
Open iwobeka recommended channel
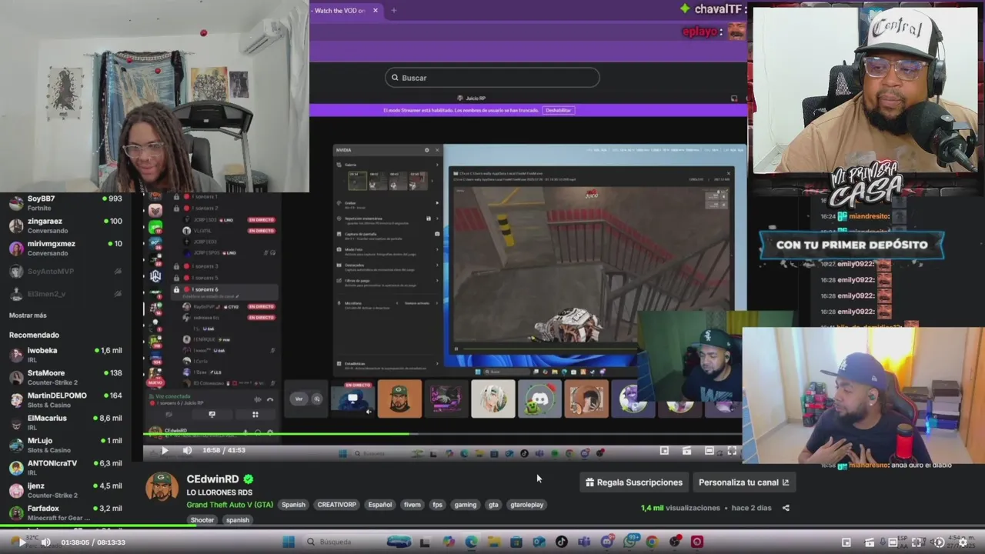tap(65, 355)
